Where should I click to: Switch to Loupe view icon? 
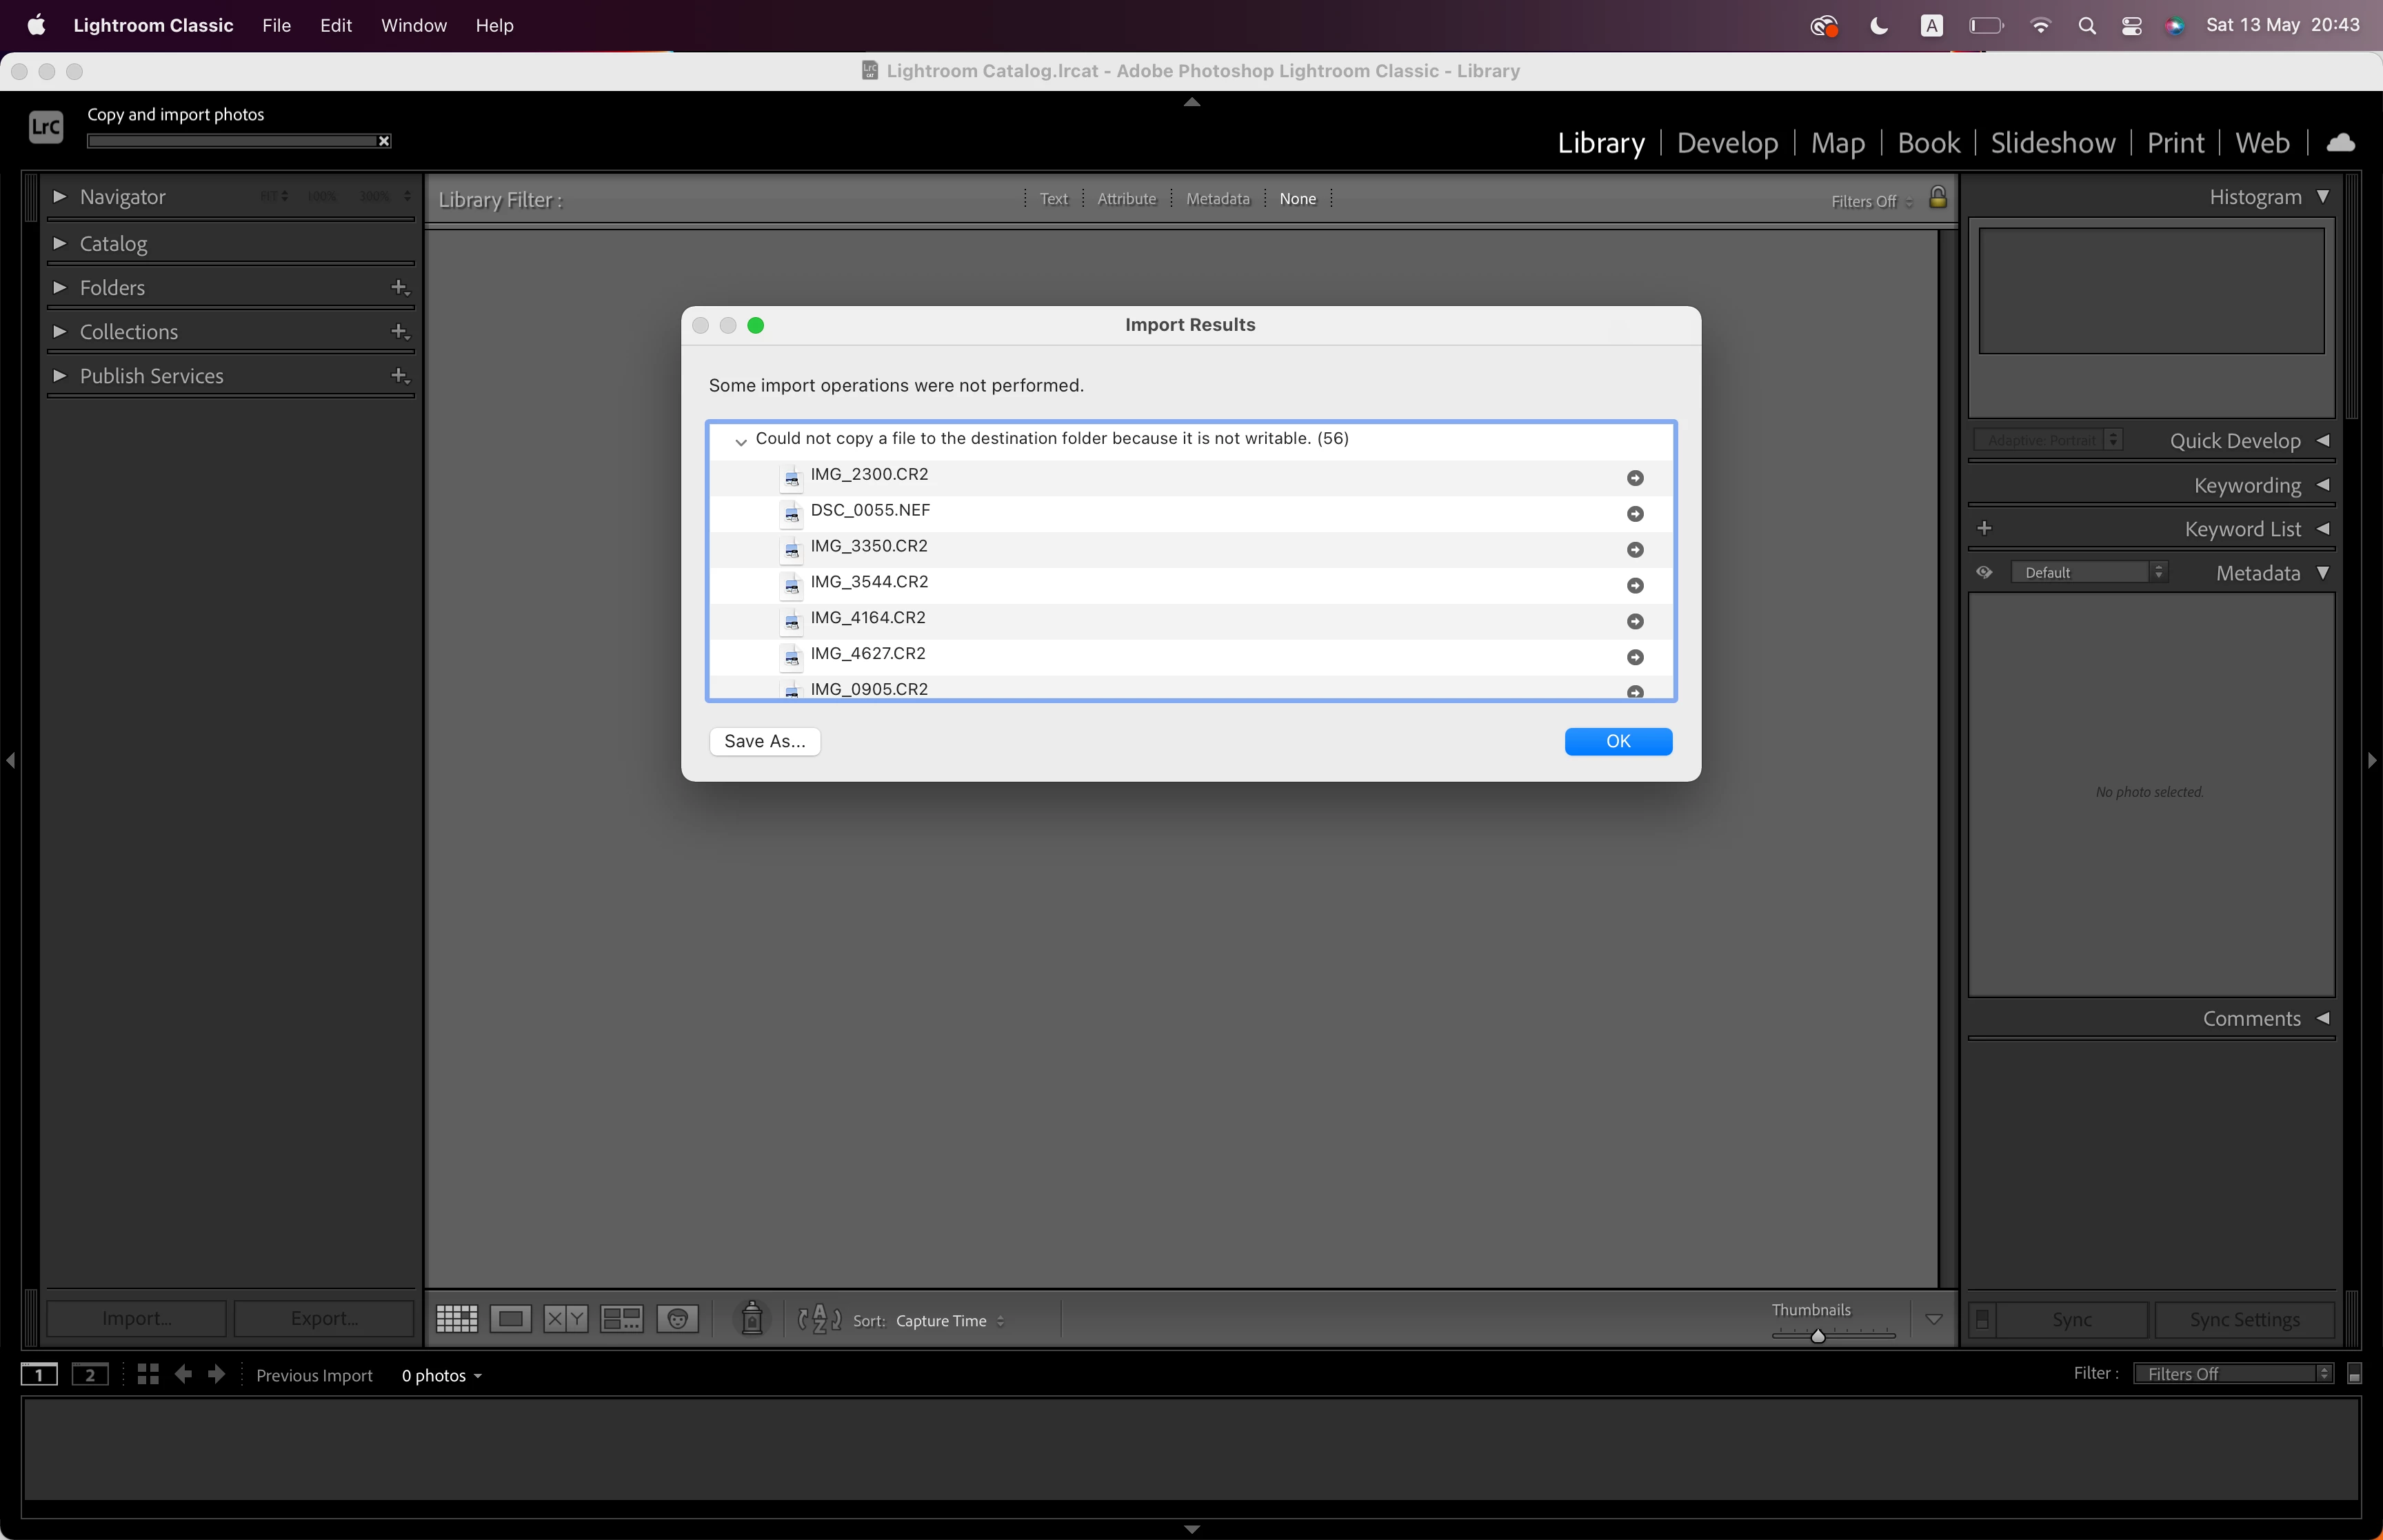511,1319
